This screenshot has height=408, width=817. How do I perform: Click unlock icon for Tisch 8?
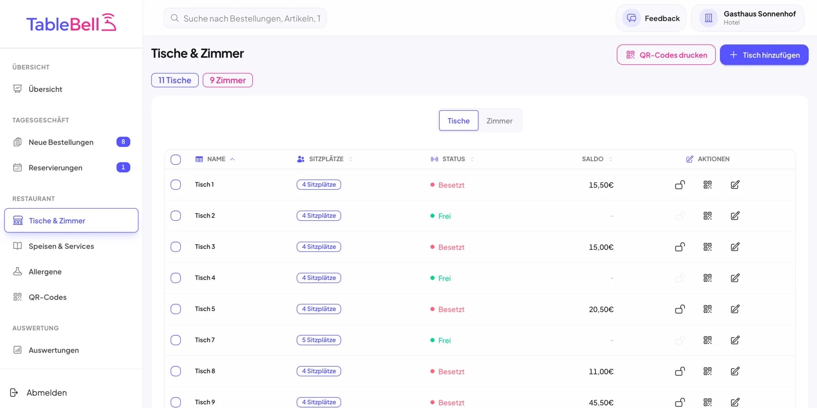pos(680,371)
